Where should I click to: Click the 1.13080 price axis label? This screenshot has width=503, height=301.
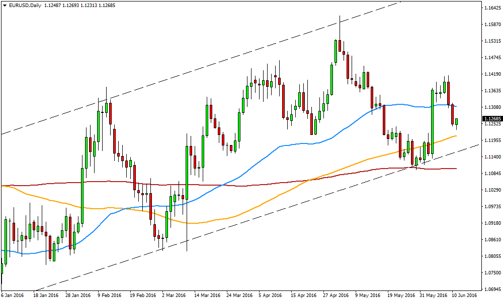(x=492, y=107)
